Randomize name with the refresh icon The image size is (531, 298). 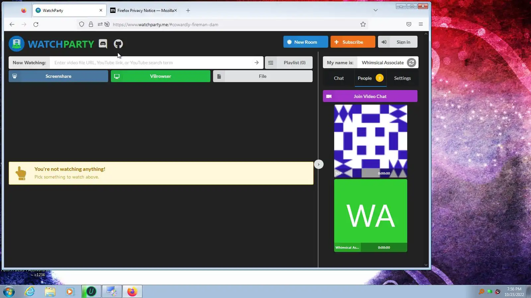412,63
